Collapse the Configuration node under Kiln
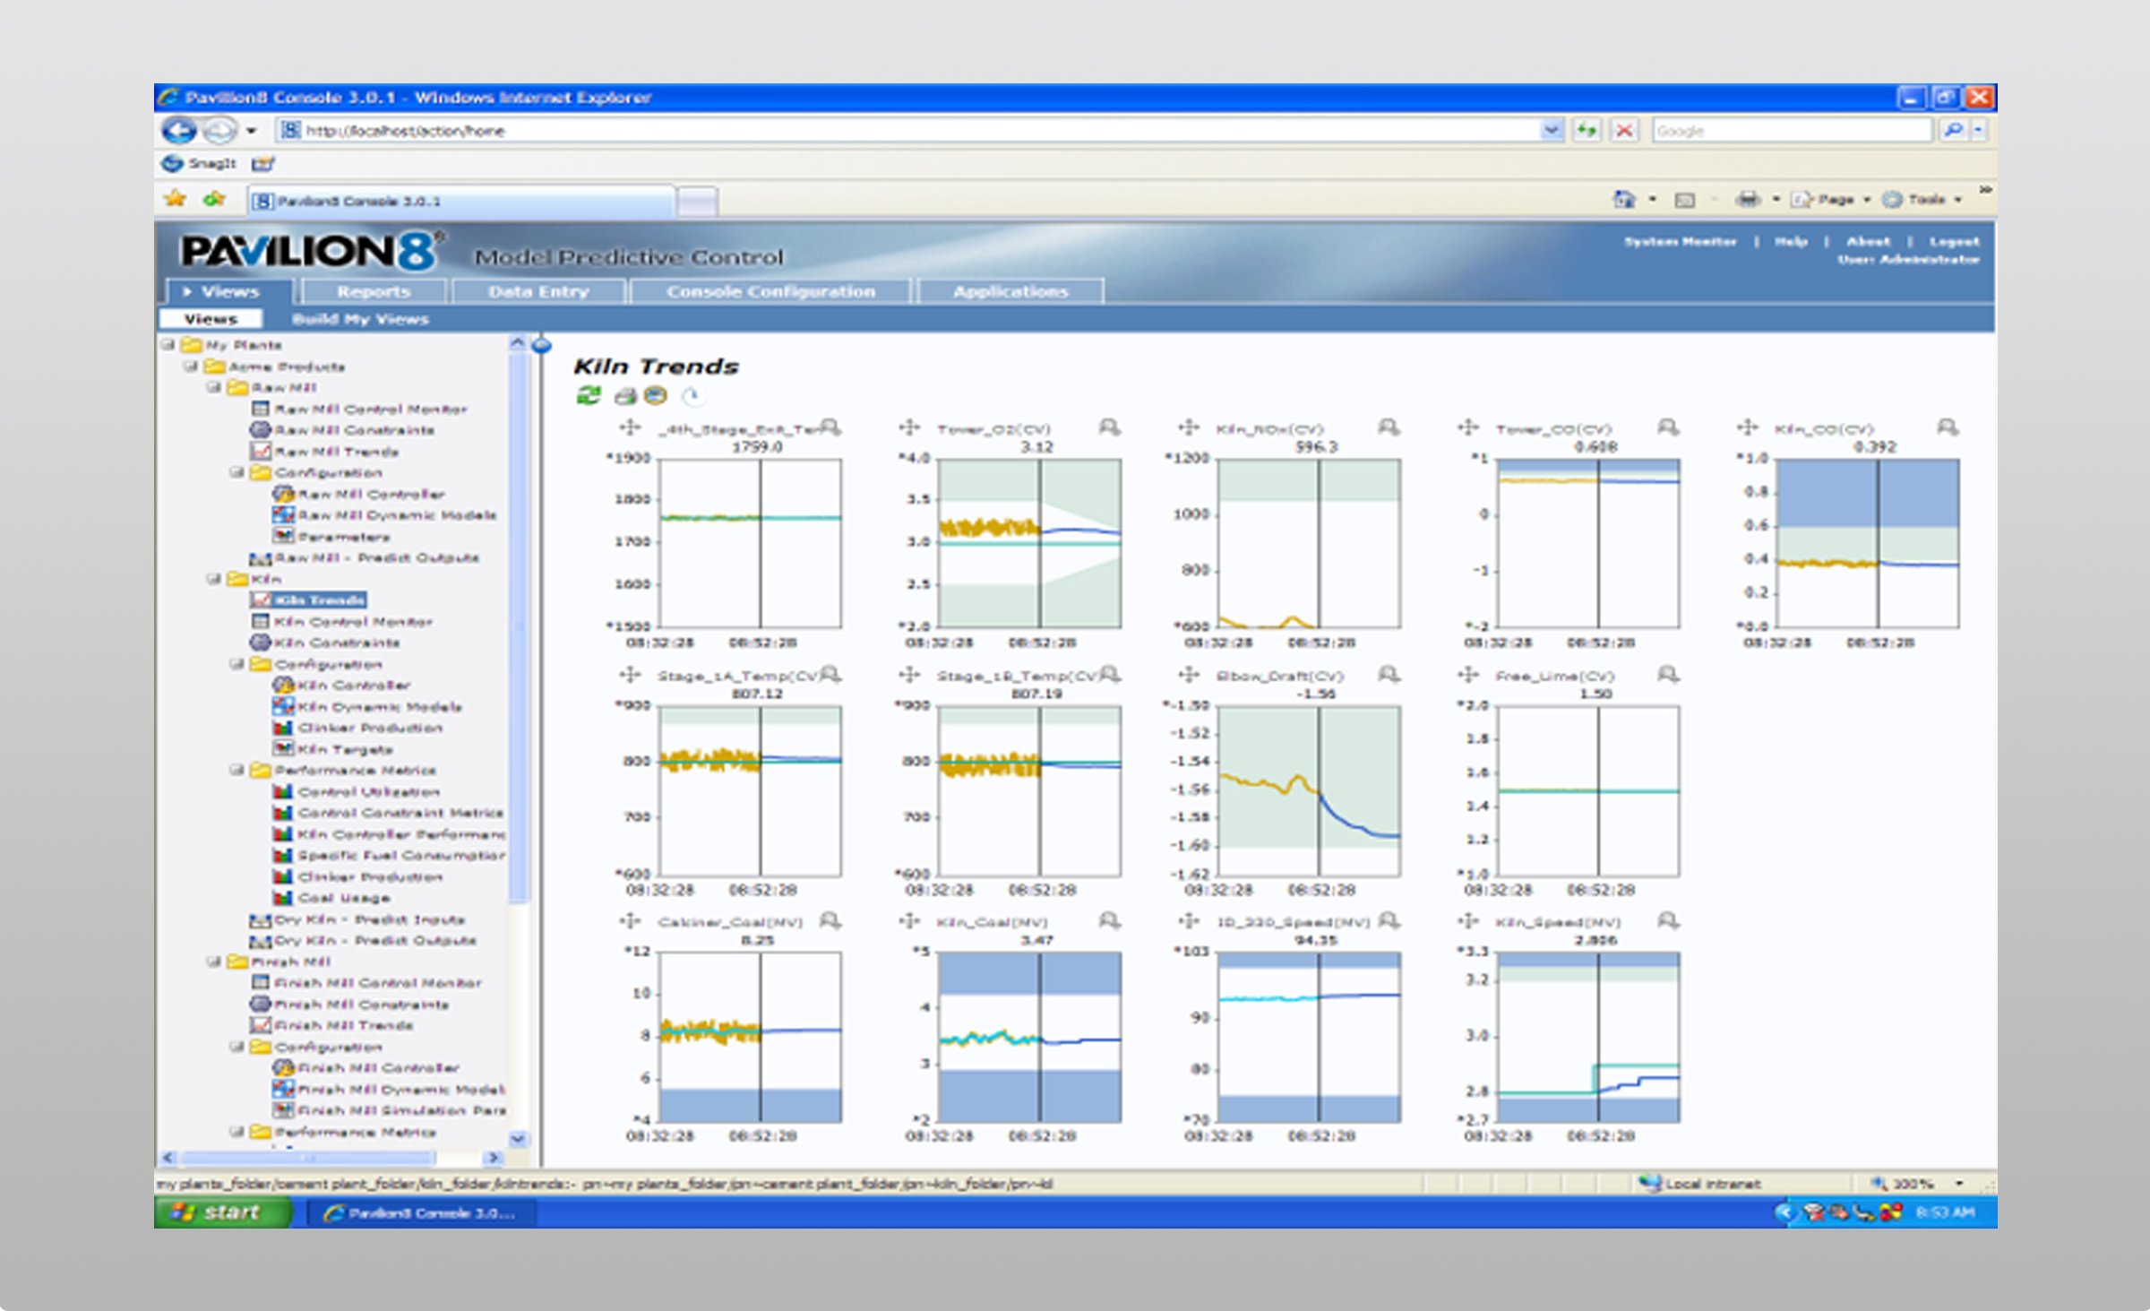Screen dimensions: 2150x1311 [236, 664]
